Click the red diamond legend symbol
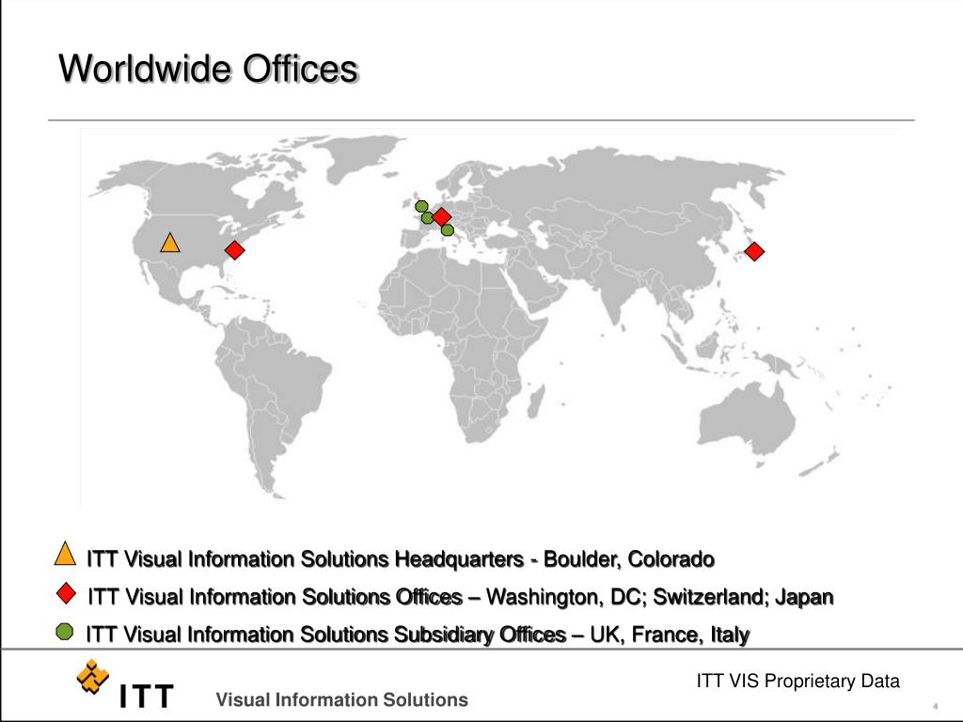Viewport: 963px width, 722px height. [66, 594]
